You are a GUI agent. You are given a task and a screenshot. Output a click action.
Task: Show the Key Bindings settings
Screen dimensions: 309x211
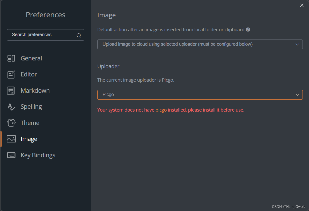tap(38, 155)
